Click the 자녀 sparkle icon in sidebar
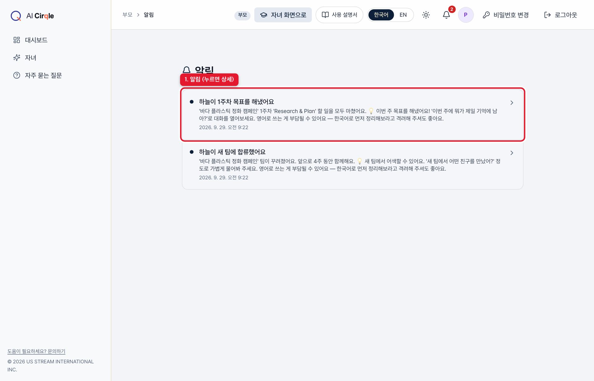Image resolution: width=594 pixels, height=381 pixels. coord(17,58)
